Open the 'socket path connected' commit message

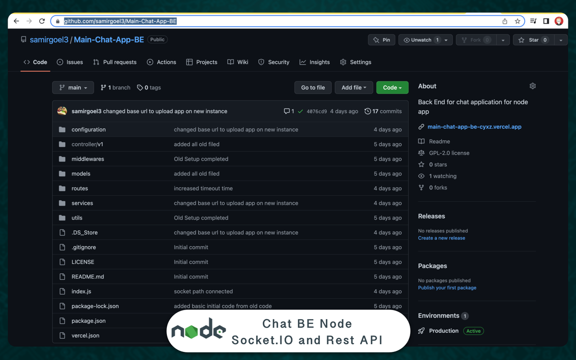[x=203, y=292]
